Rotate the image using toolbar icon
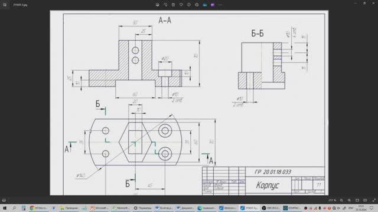 click(165, 5)
